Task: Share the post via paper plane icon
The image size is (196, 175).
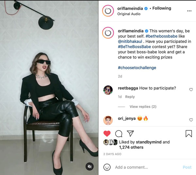Action: point(130,134)
